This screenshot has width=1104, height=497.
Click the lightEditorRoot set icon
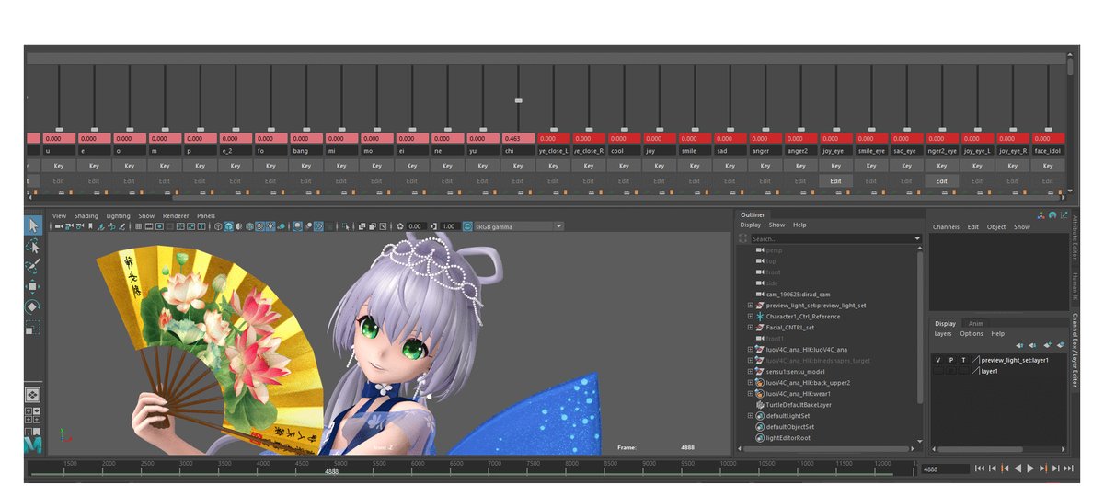coord(760,437)
